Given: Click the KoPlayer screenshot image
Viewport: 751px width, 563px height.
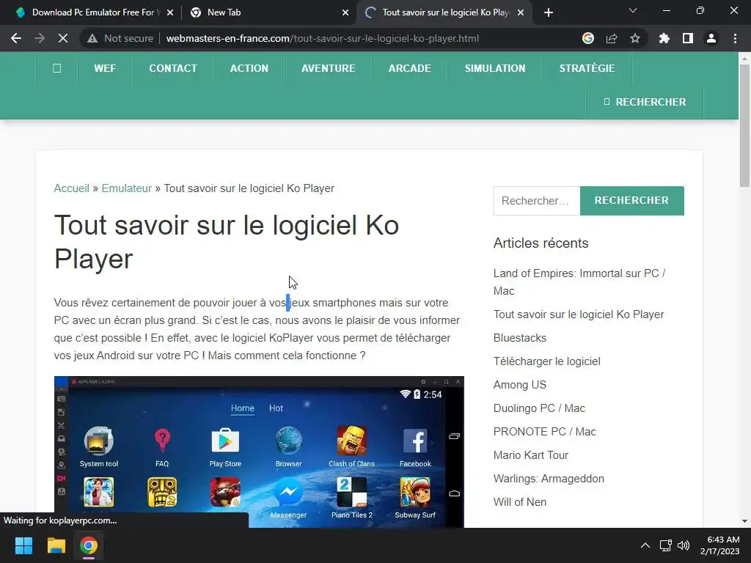Looking at the screenshot, I should coord(259,452).
